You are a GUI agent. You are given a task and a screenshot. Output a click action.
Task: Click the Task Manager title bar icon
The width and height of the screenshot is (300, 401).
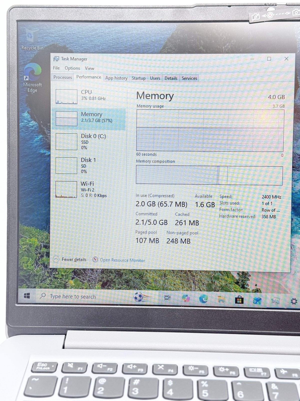coord(56,59)
